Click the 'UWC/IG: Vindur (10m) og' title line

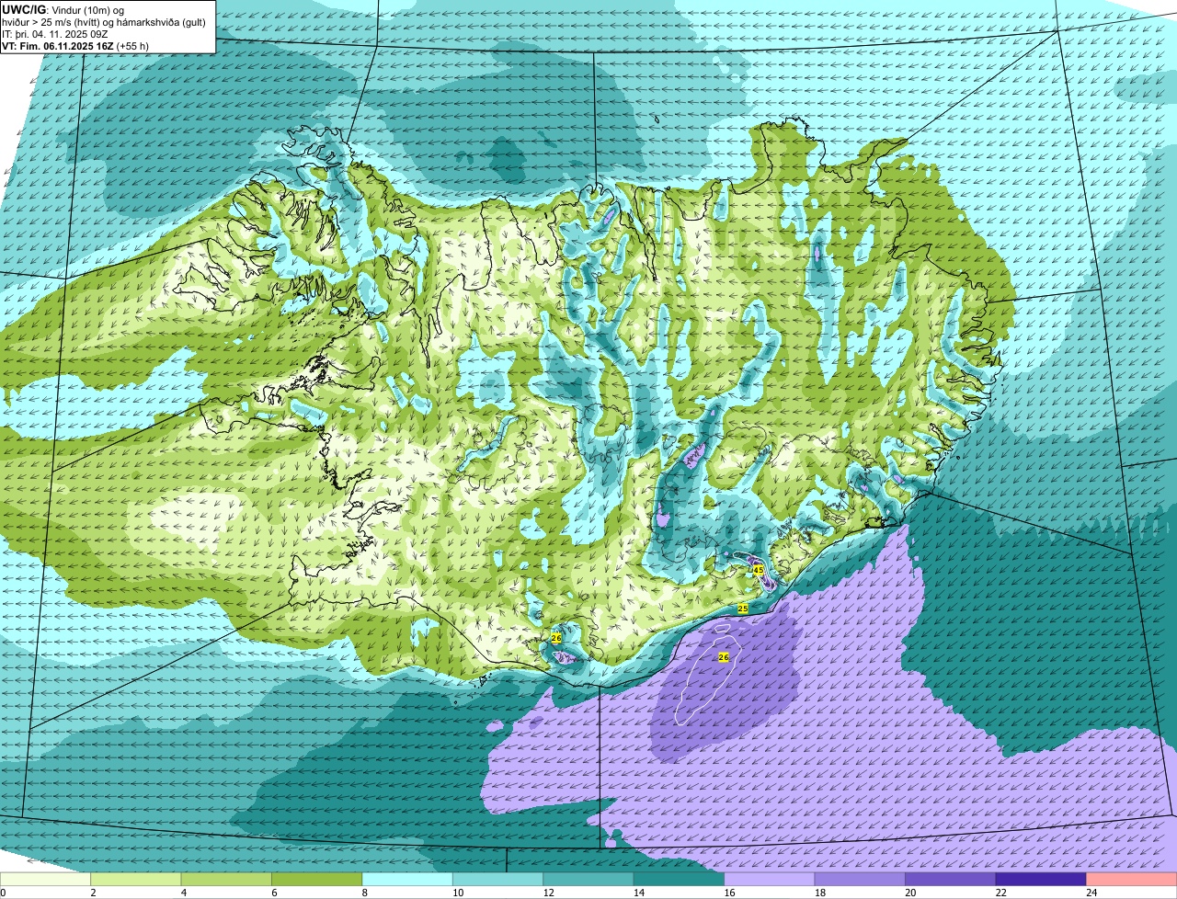63,10
